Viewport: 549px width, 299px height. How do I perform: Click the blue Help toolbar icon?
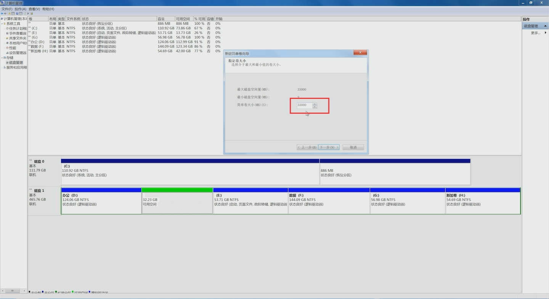tap(17, 13)
